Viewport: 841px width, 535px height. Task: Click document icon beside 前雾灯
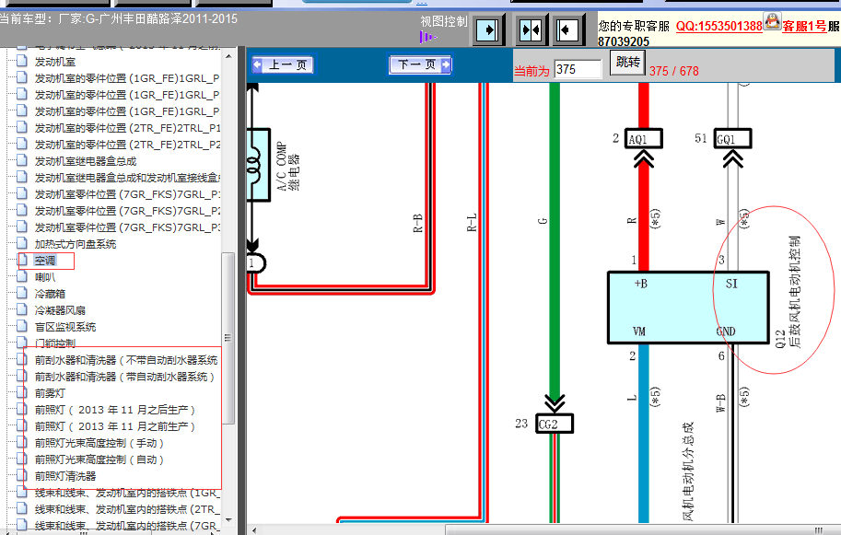pos(22,393)
